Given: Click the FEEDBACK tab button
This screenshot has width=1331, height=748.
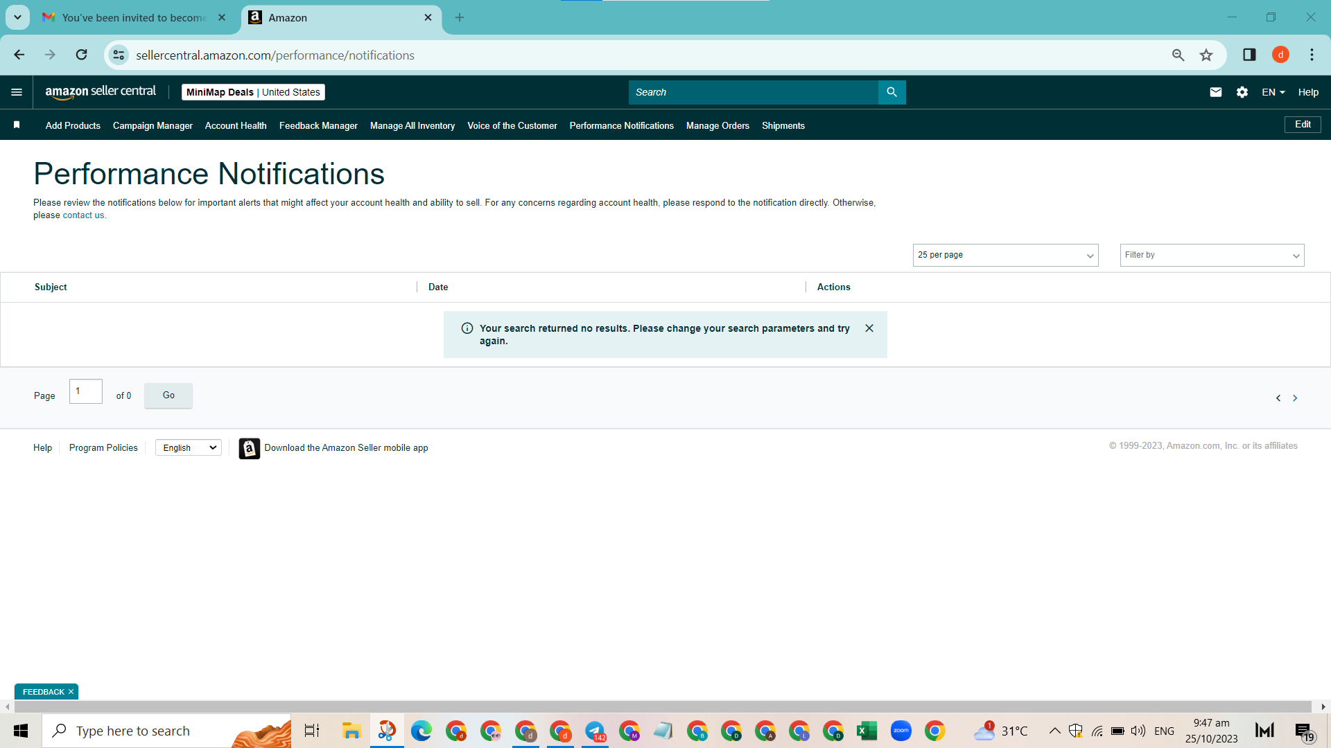Looking at the screenshot, I should click(43, 692).
